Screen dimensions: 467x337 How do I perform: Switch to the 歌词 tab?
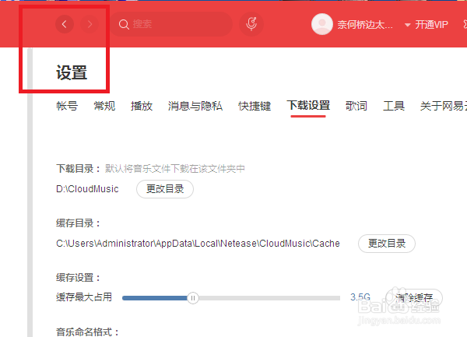click(x=356, y=106)
